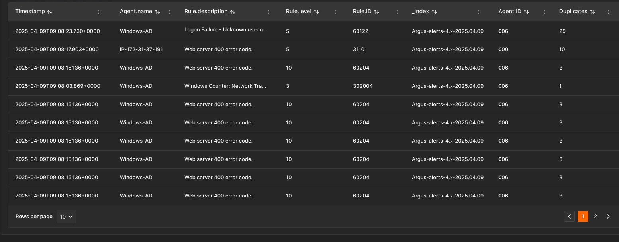The height and width of the screenshot is (242, 619).
Task: Open _Index column options menu
Action: click(x=479, y=12)
